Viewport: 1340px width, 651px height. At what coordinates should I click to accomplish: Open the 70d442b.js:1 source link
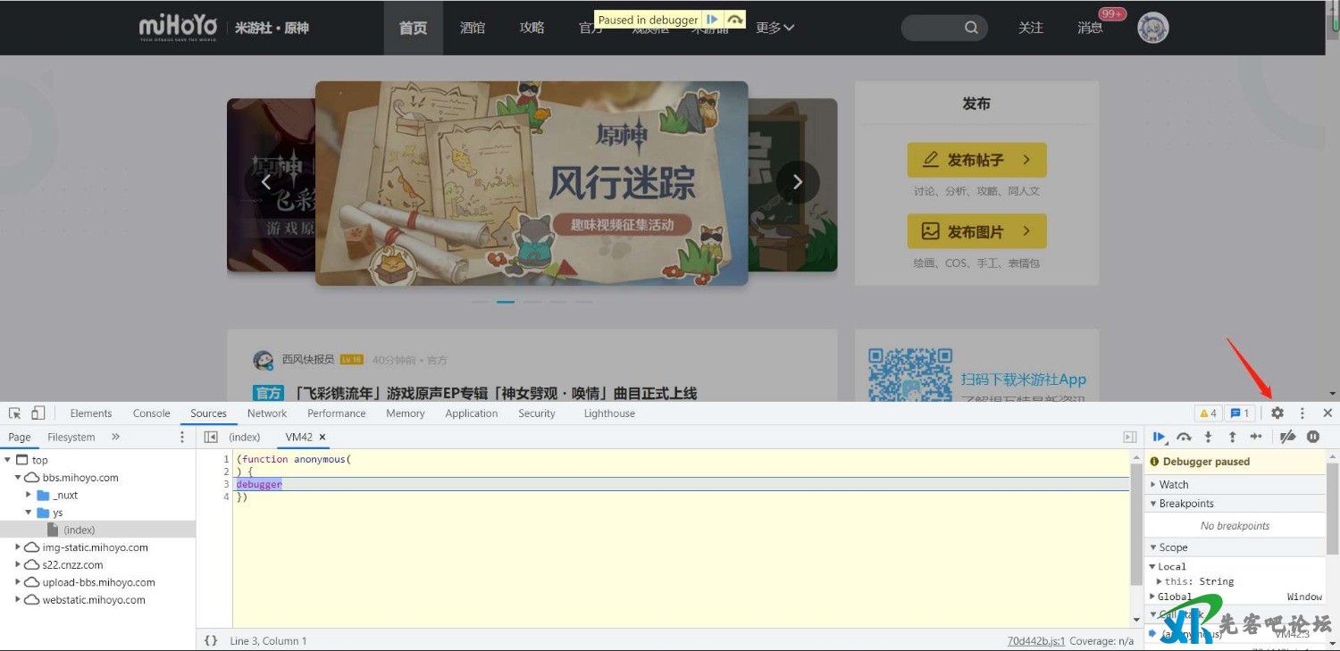click(x=1038, y=640)
